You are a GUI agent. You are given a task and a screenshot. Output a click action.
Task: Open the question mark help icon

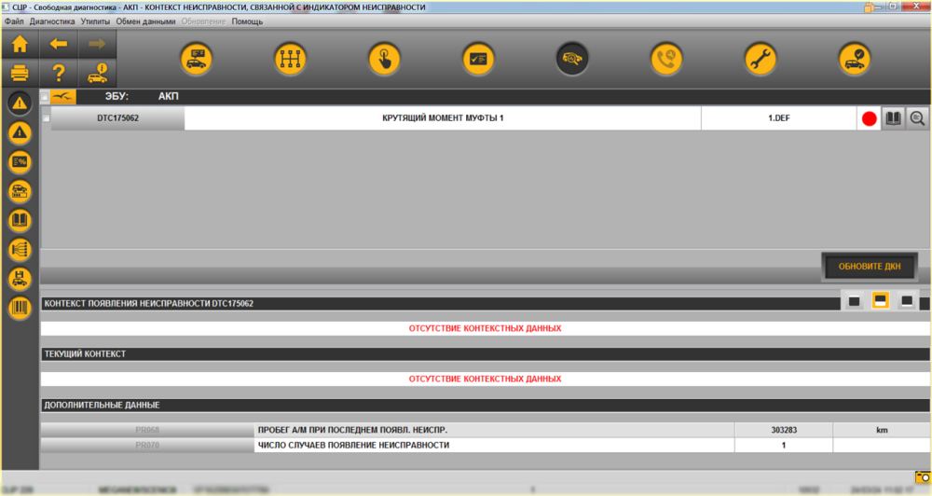tap(58, 73)
